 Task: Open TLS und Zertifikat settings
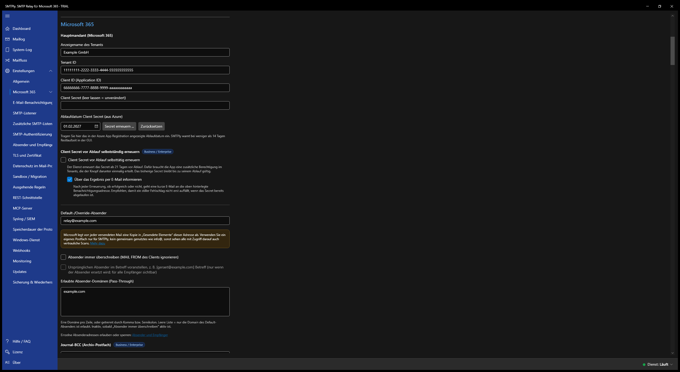(27, 155)
